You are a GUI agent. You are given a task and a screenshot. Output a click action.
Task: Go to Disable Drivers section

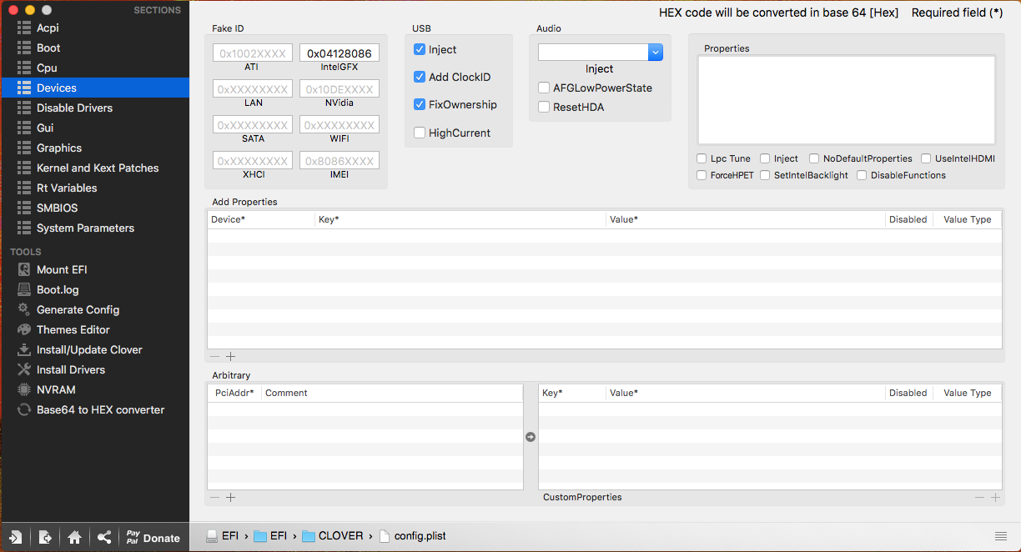94,108
